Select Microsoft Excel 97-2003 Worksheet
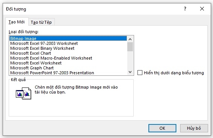213x138 pixels. [x=68, y=43]
